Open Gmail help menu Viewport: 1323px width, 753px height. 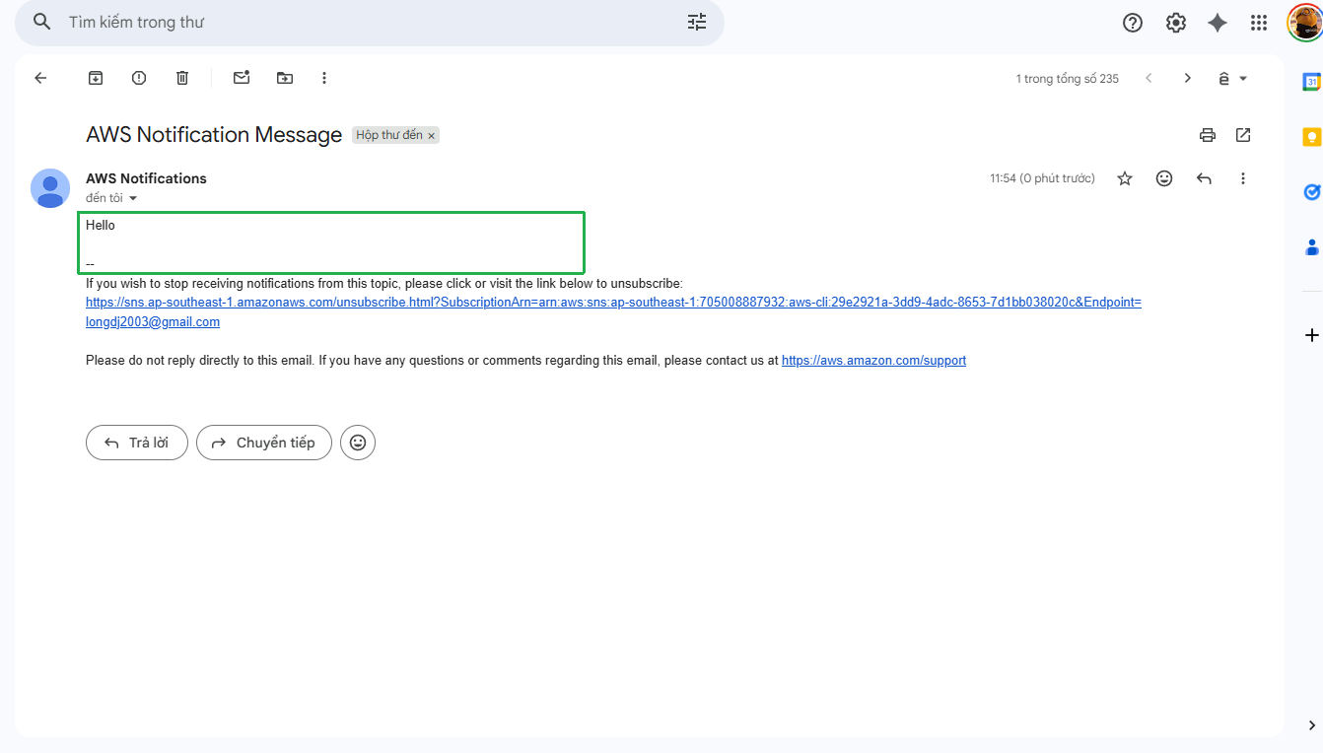pyautogui.click(x=1133, y=23)
